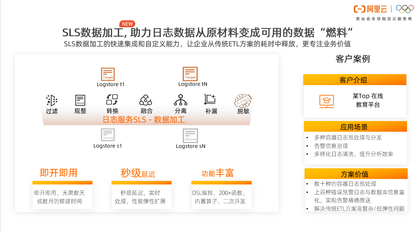Screen dimensions: 420x233
Task: Click the 融合 label
Action: tap(147, 111)
